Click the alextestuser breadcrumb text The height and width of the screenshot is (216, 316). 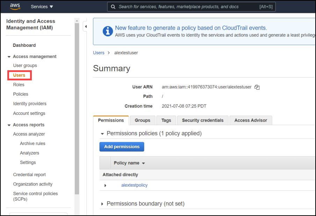tap(126, 53)
